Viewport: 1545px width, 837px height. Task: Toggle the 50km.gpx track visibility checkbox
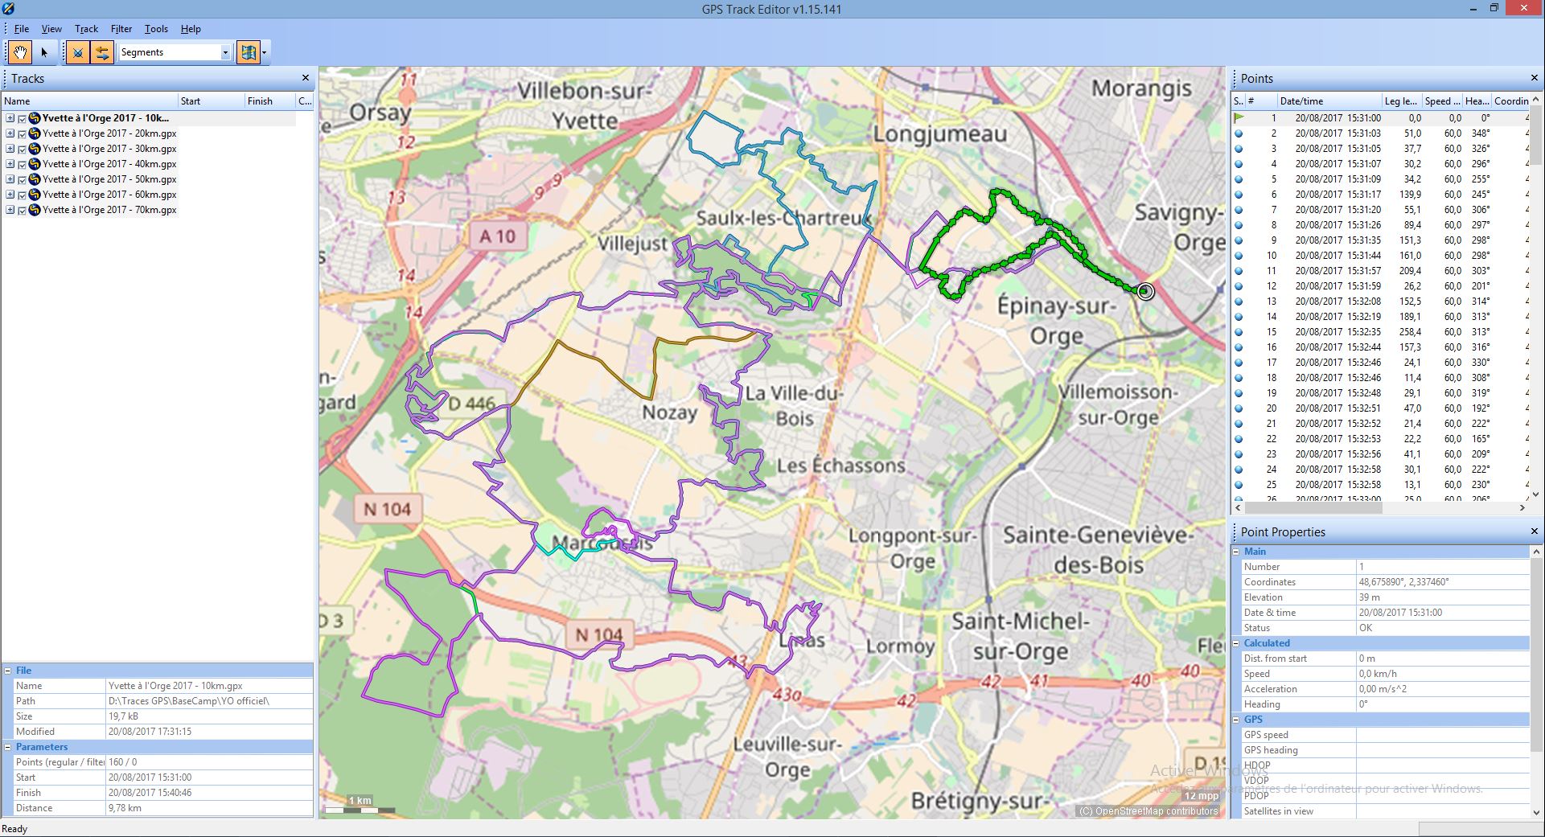[23, 180]
